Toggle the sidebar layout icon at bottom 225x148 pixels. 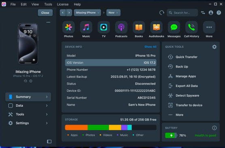click(49, 142)
